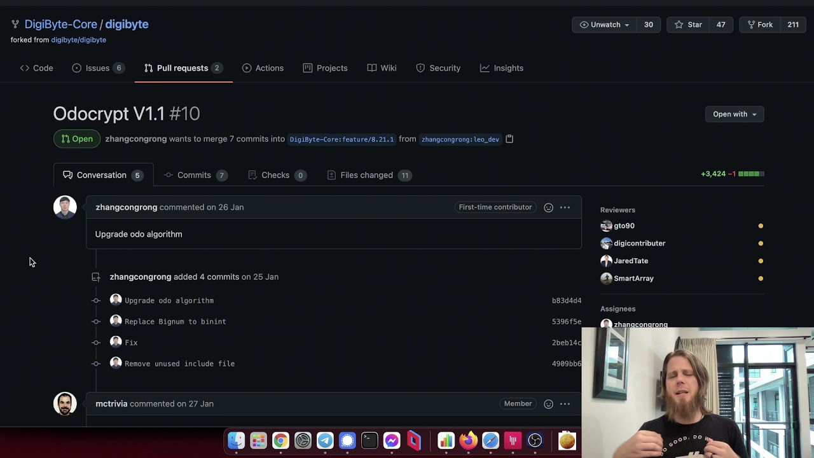Open options menu on zhangcongrong's comment

[x=565, y=207]
